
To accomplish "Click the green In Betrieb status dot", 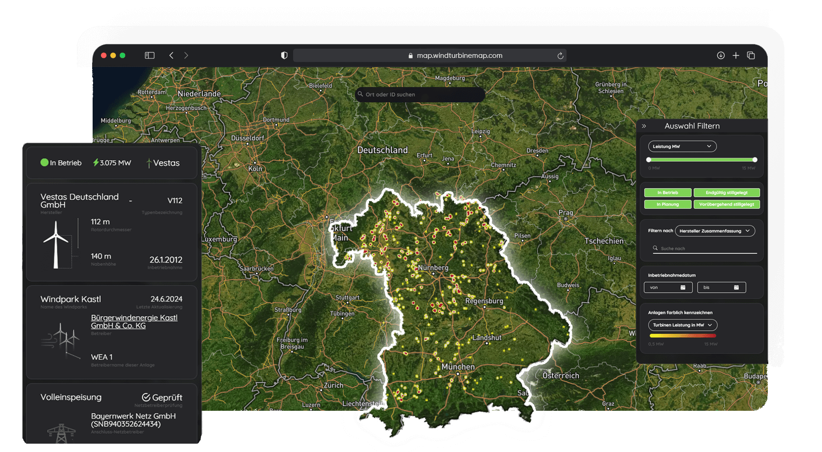I will click(44, 163).
